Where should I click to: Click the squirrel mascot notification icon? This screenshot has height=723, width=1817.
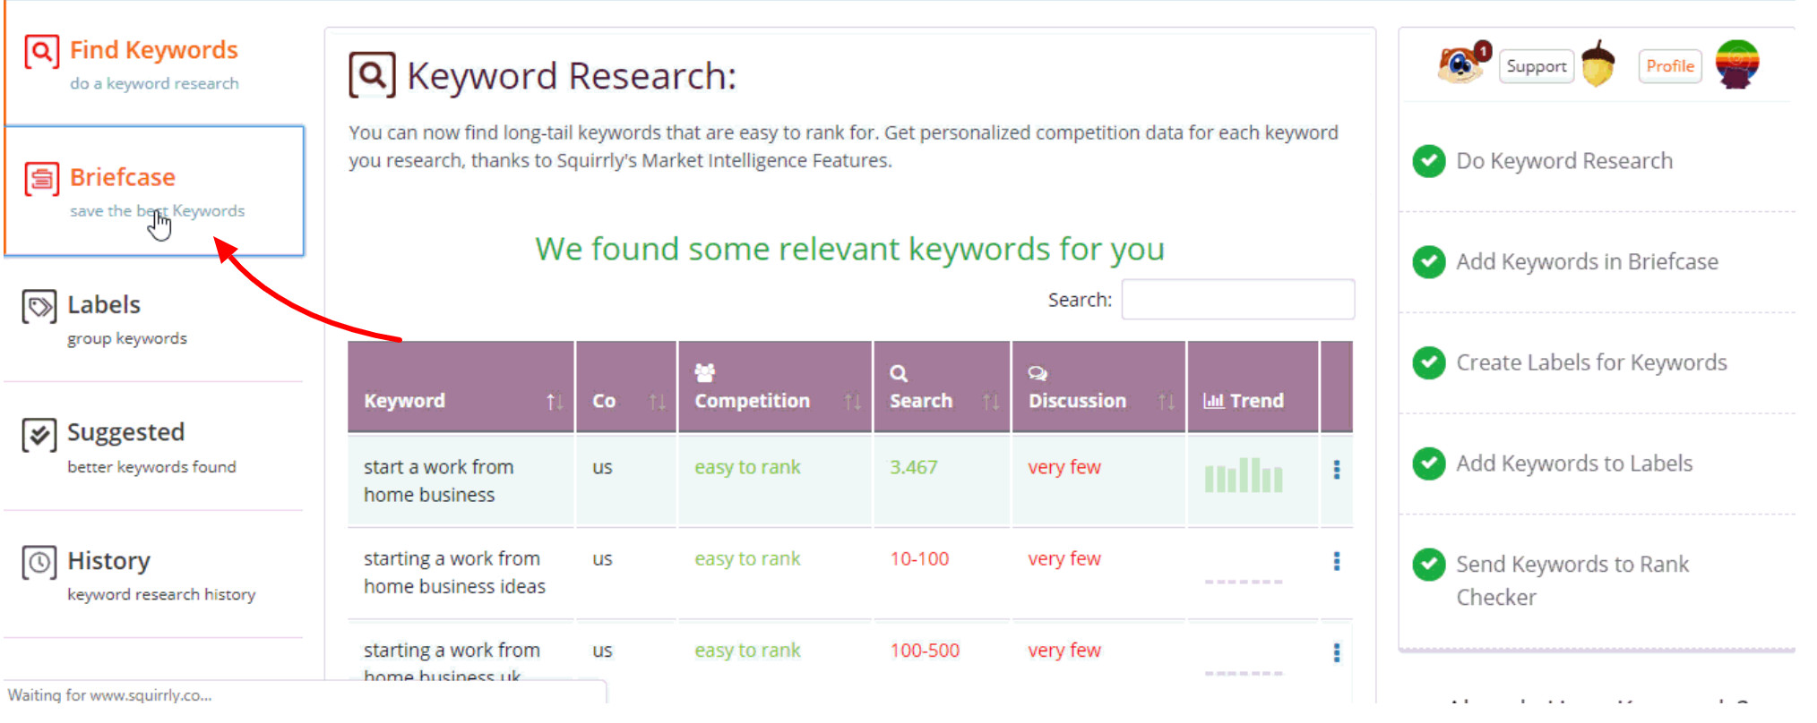1461,64
